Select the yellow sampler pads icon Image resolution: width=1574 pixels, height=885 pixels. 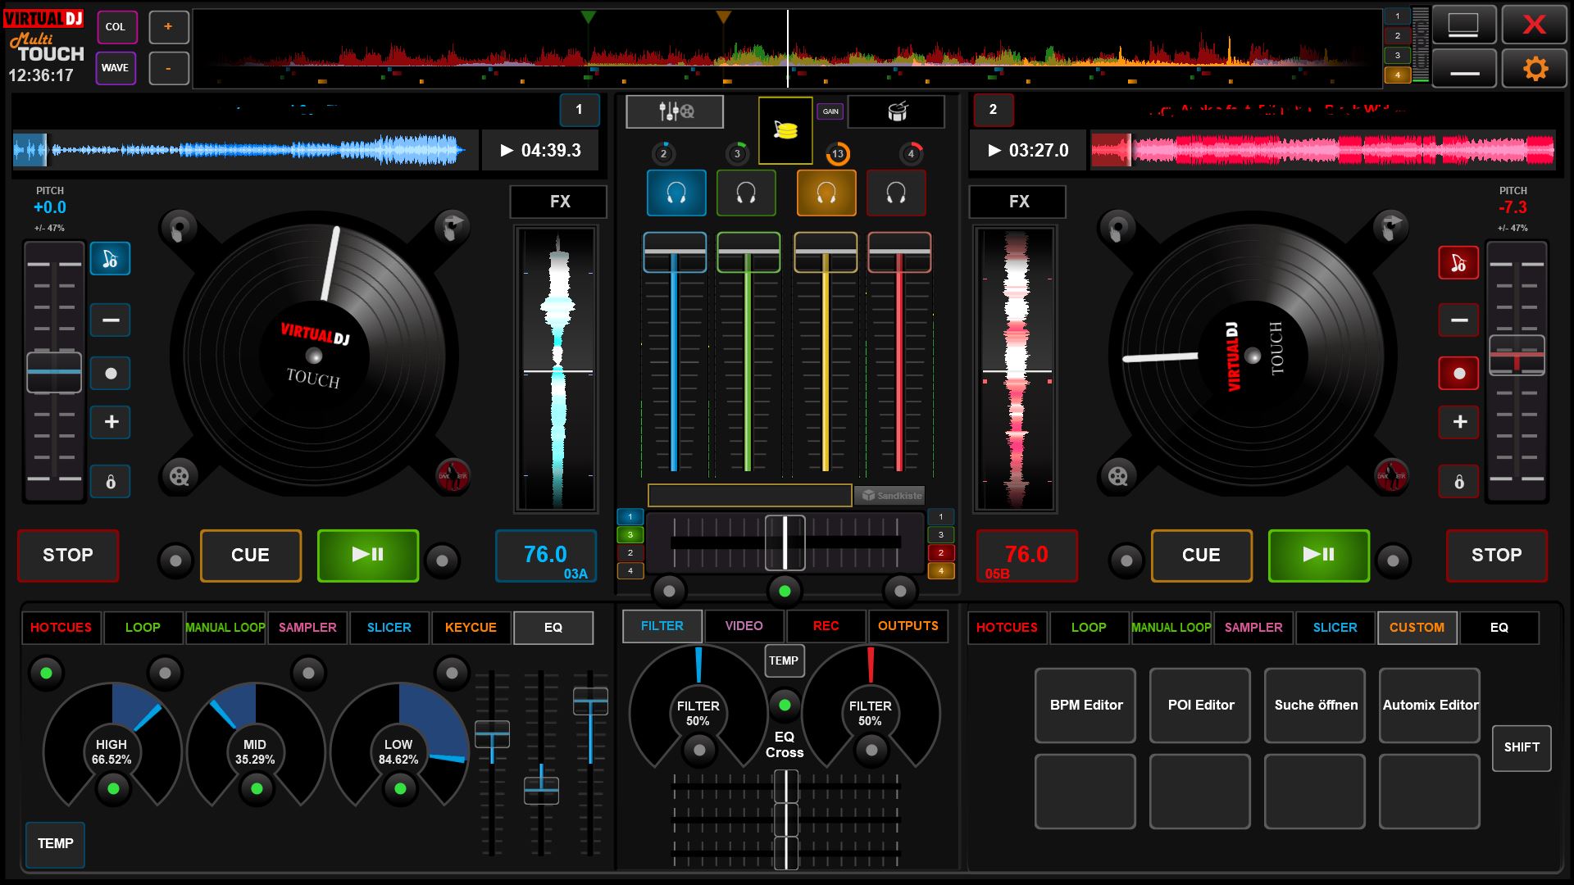[785, 130]
